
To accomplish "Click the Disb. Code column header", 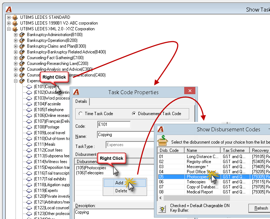I will (x=171, y=150).
